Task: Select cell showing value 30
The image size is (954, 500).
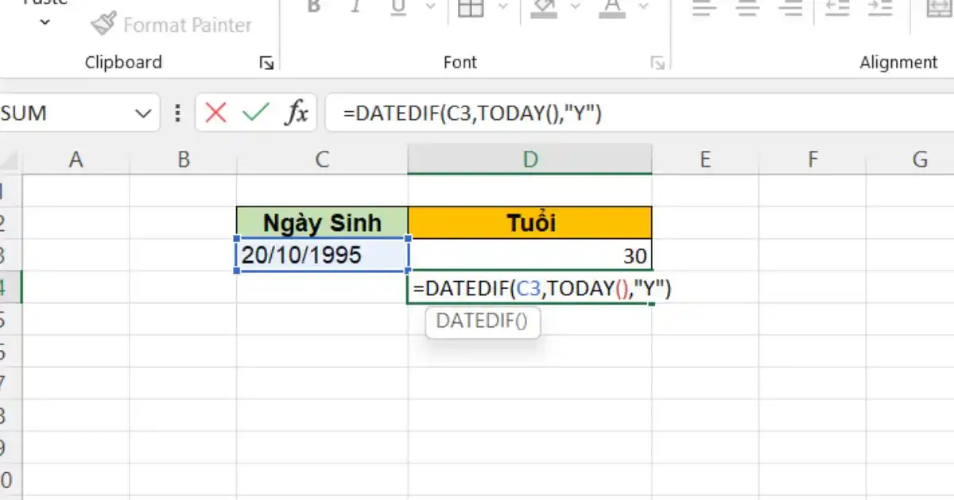Action: [530, 255]
